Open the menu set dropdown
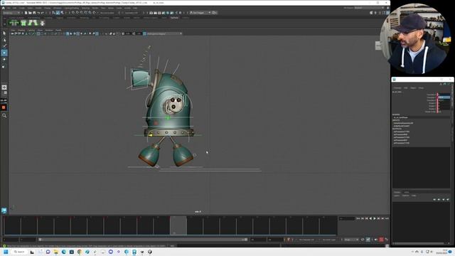Screen dimensions: 455x256 11,13
